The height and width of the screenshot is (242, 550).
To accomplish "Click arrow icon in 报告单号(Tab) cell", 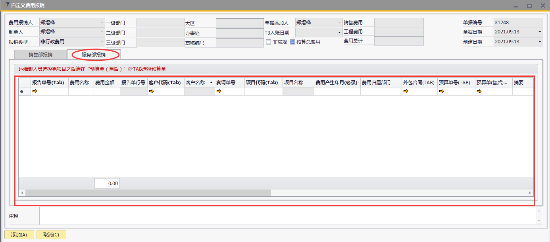I will 35,91.
